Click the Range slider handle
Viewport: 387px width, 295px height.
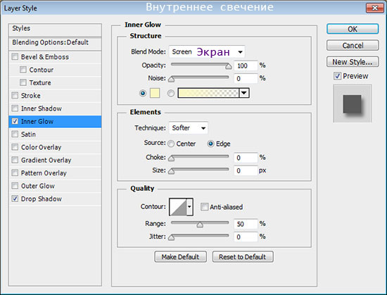[200, 225]
